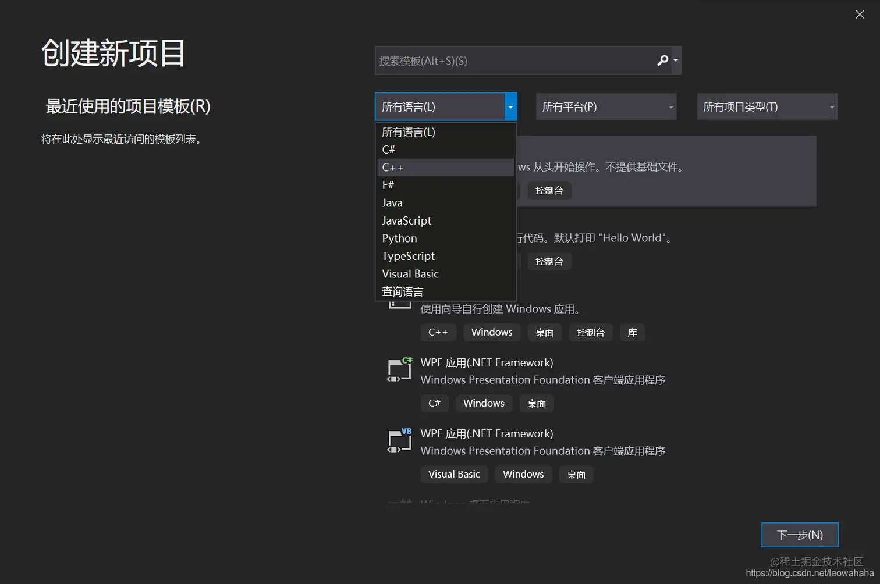Screen dimensions: 880x584
Task: Click the 库 tag
Action: pyautogui.click(x=632, y=332)
